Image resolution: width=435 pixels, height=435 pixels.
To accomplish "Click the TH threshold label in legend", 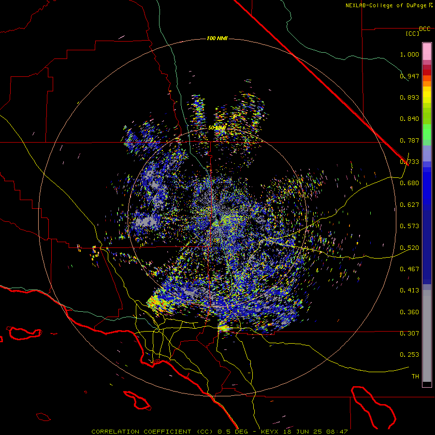I will (415, 377).
